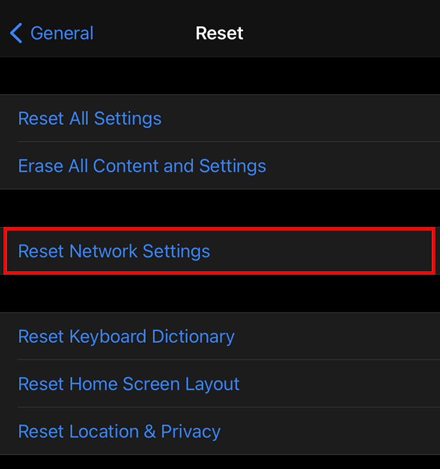Go back via the General label
The height and width of the screenshot is (469, 440).
(62, 33)
